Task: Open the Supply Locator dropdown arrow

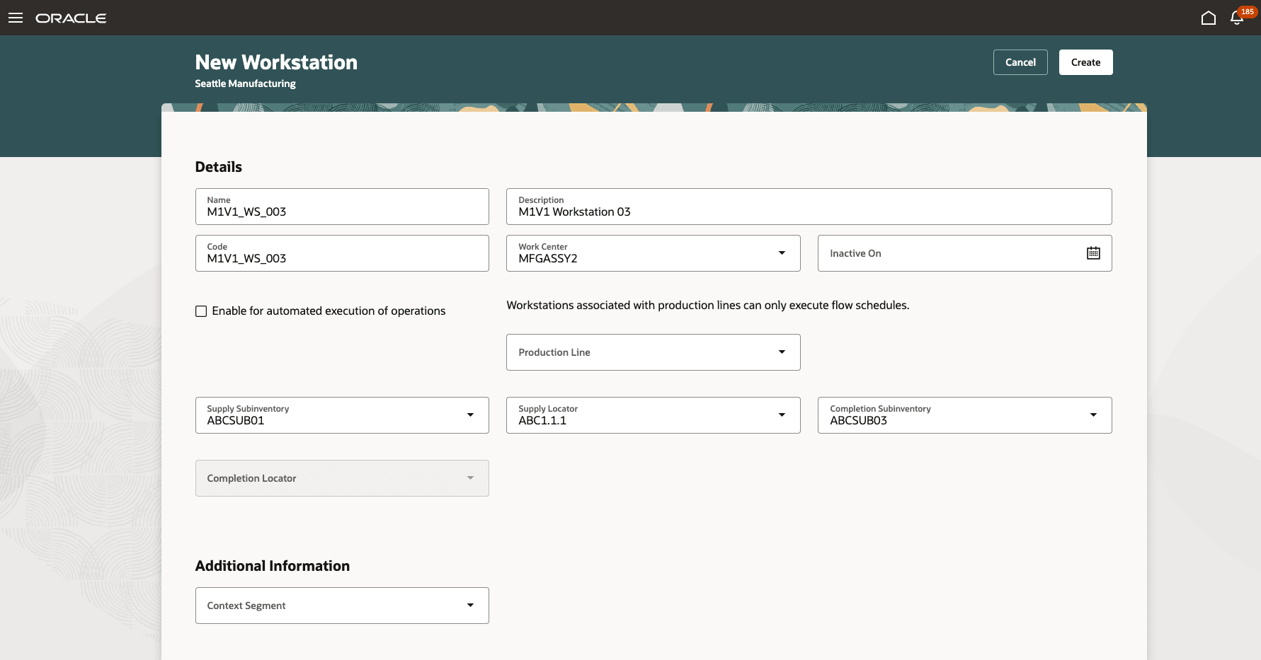Action: (782, 415)
